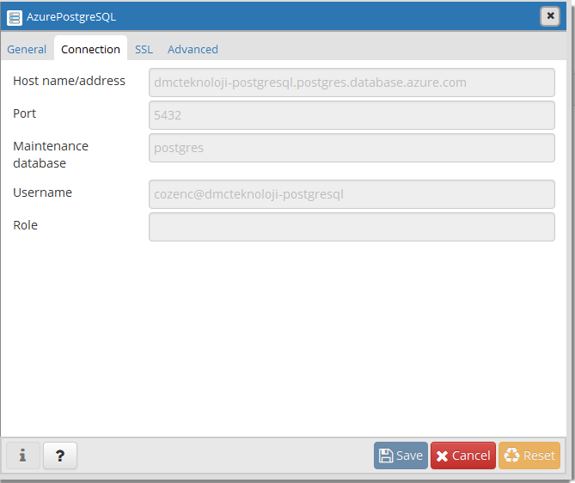575x483 pixels.
Task: Click the "Maintenance database" label
Action: pos(51,155)
